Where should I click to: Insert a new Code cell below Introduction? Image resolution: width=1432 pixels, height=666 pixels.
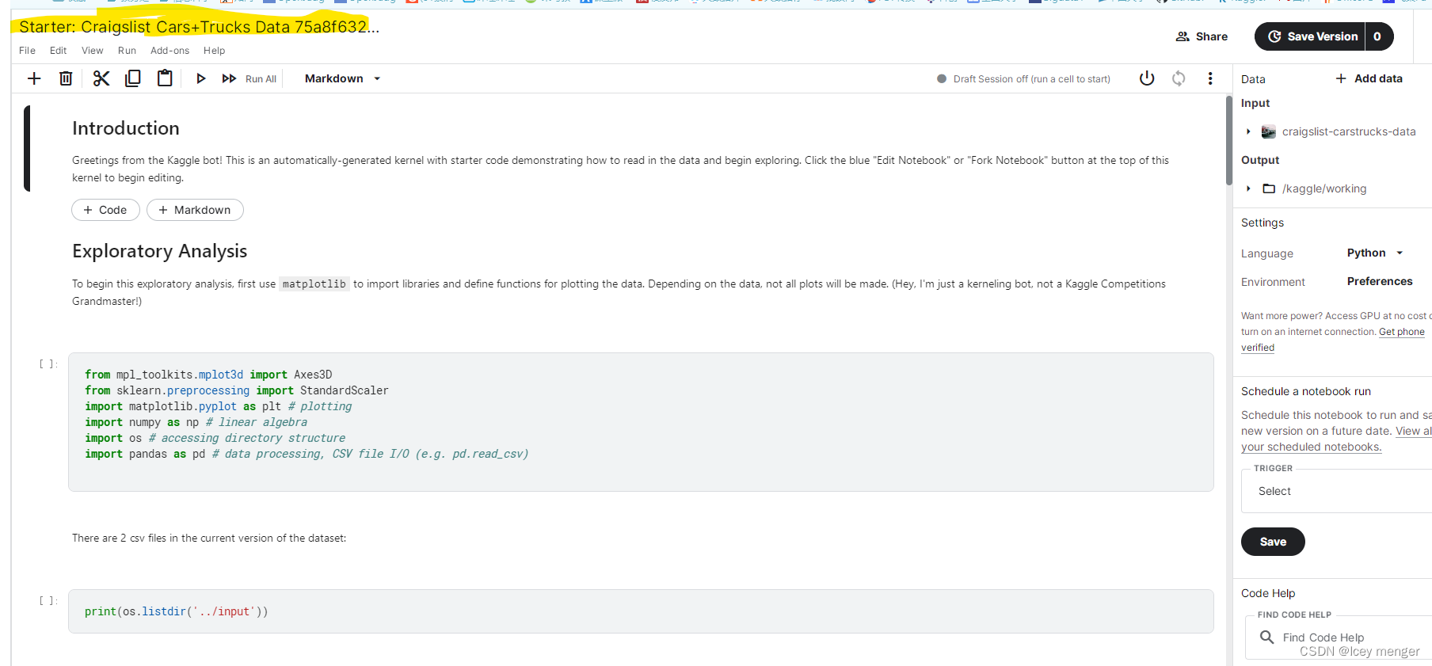point(105,210)
